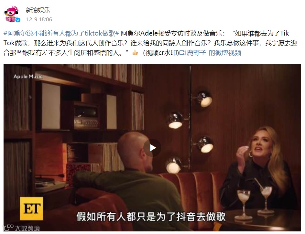The width and height of the screenshot is (305, 234).
Task: Click the wall lamps in the video thumbnail
Action: (190, 132)
